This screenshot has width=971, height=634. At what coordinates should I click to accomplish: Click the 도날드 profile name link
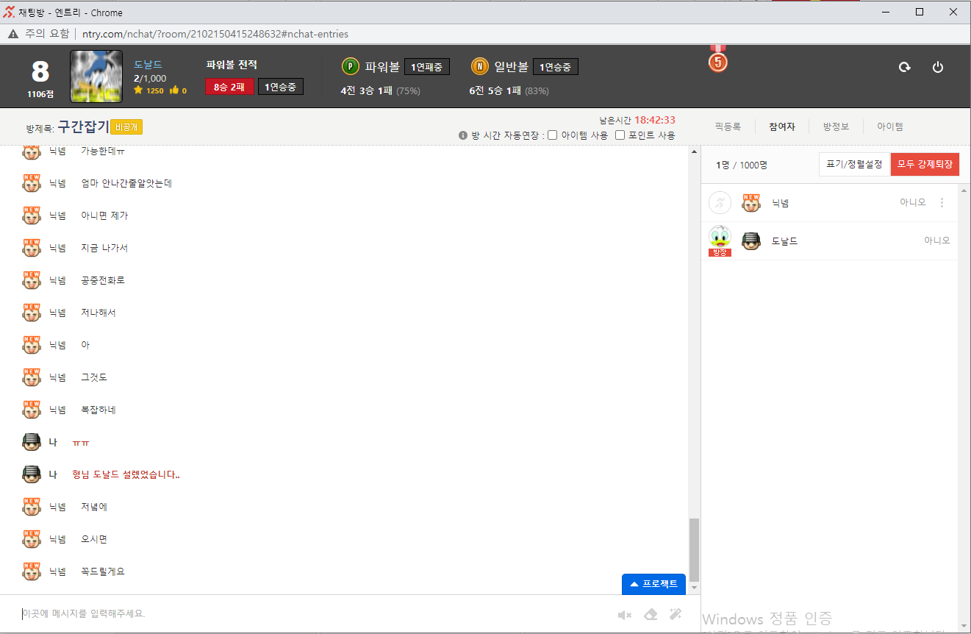click(148, 65)
